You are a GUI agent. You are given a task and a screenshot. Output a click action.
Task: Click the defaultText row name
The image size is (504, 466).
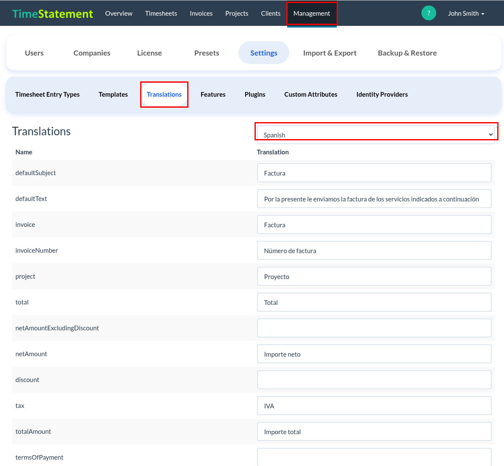[31, 199]
